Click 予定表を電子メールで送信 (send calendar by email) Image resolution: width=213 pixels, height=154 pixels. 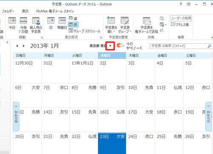coord(147,25)
